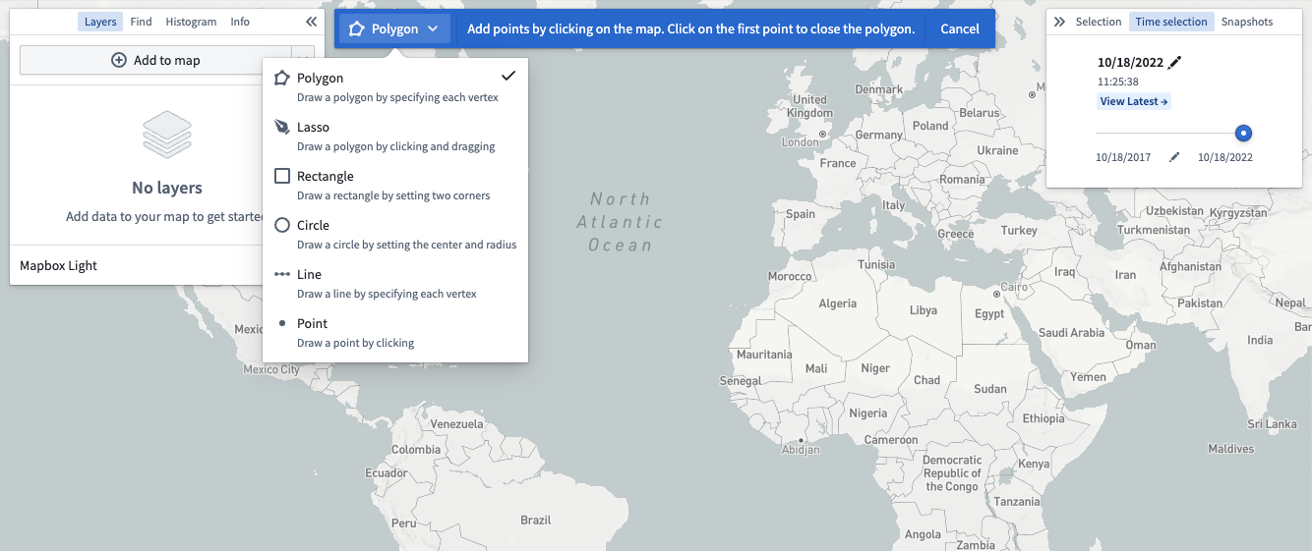Choose the Rectangle shape icon
This screenshot has height=551, width=1312.
[282, 176]
